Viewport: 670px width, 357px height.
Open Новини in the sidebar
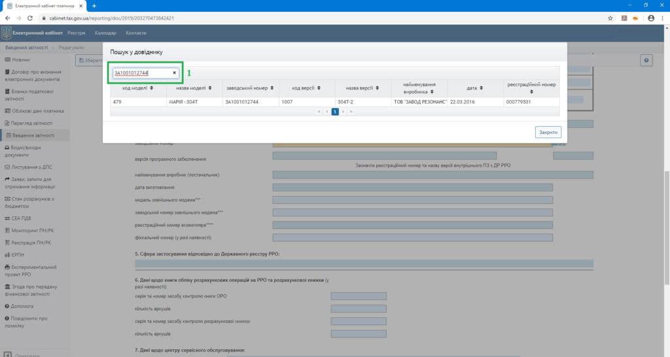(x=21, y=59)
